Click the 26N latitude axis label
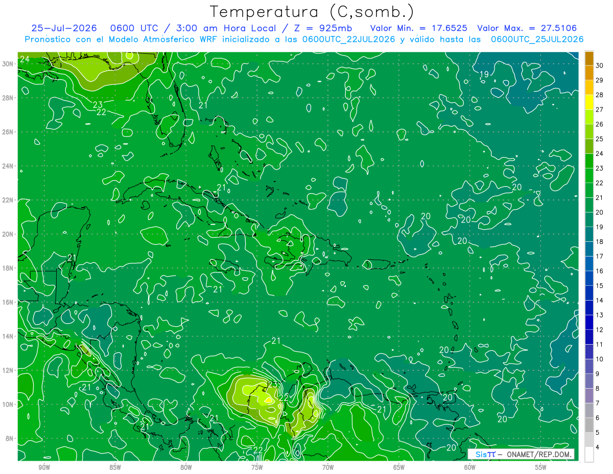The height and width of the screenshot is (474, 613). click(x=9, y=132)
